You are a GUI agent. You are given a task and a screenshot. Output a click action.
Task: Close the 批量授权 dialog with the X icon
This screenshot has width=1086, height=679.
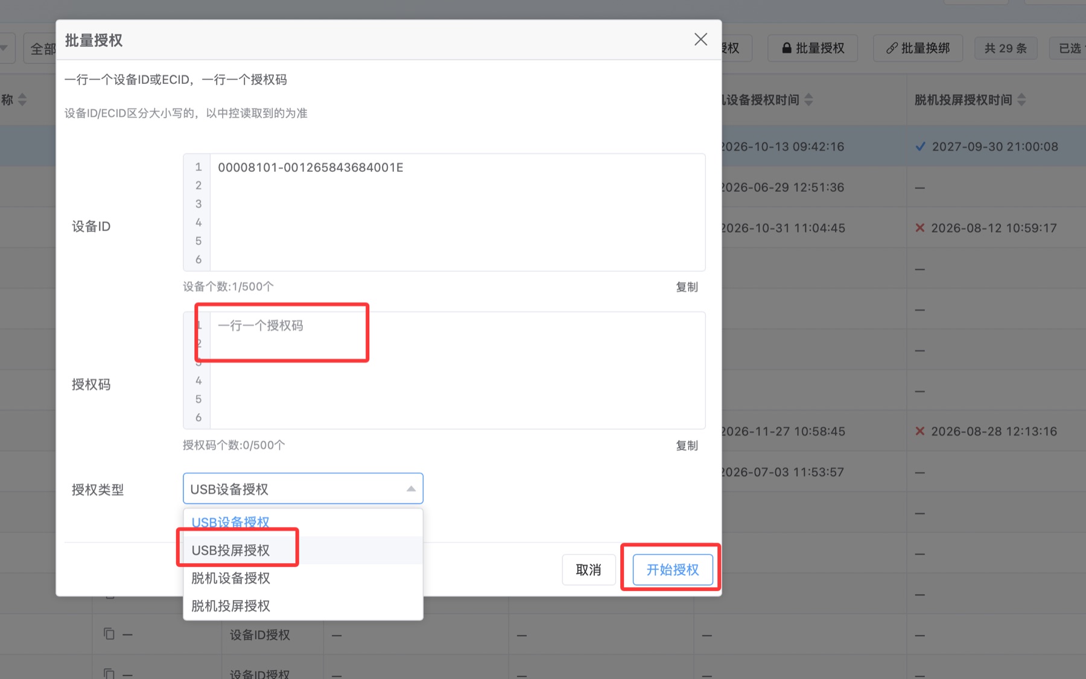(x=700, y=40)
